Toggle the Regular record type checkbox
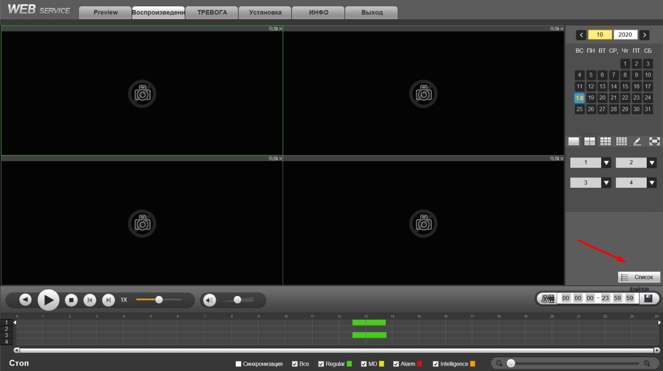This screenshot has width=663, height=371. pyautogui.click(x=321, y=364)
